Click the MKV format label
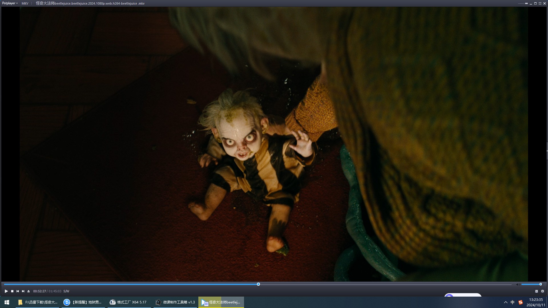This screenshot has width=548, height=308. (x=25, y=3)
